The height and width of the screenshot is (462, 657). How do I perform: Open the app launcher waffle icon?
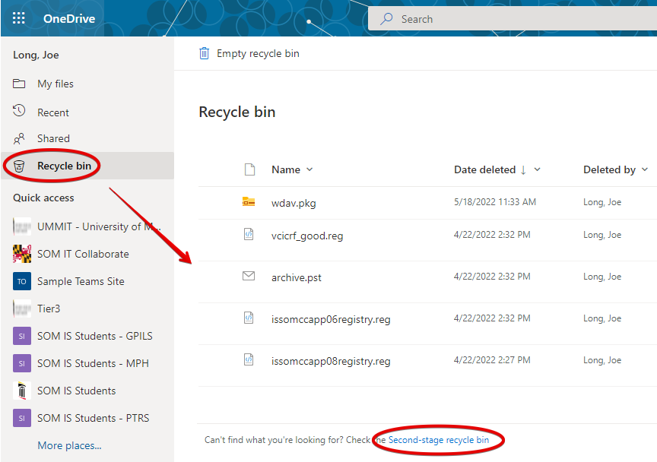[x=19, y=18]
